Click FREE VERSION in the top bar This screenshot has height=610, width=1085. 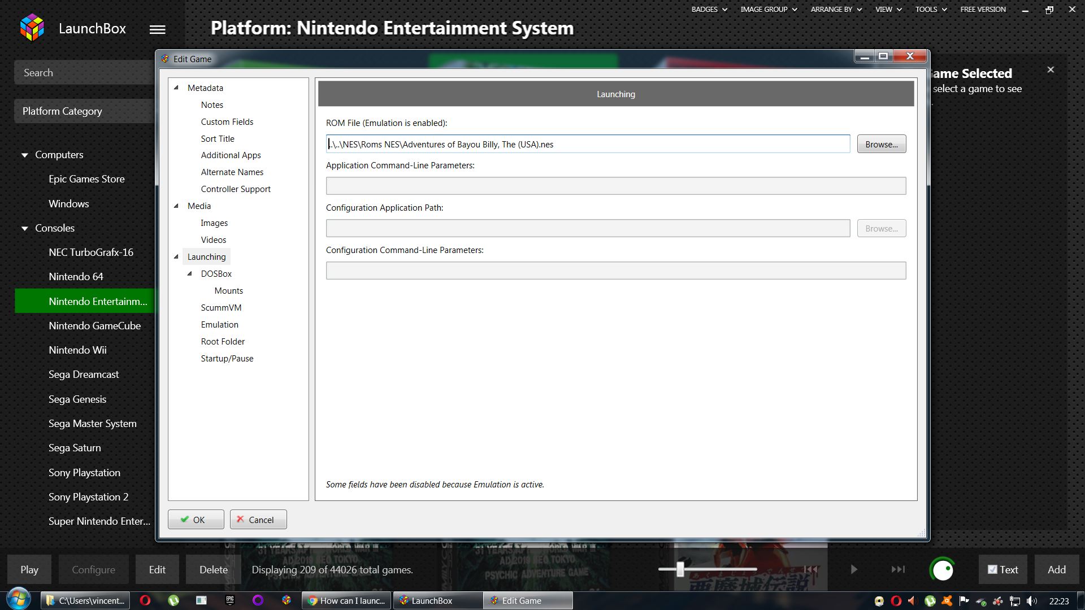(x=983, y=9)
